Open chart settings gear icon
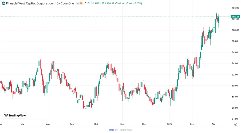The width and height of the screenshot is (241, 133). (x=236, y=124)
